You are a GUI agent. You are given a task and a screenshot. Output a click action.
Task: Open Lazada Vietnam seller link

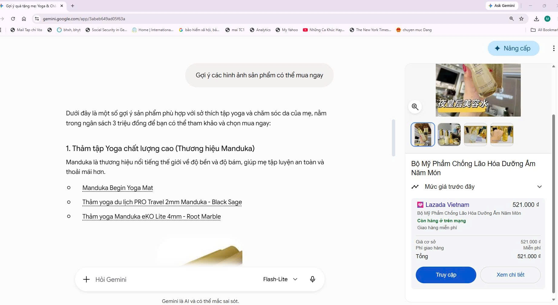point(447,205)
